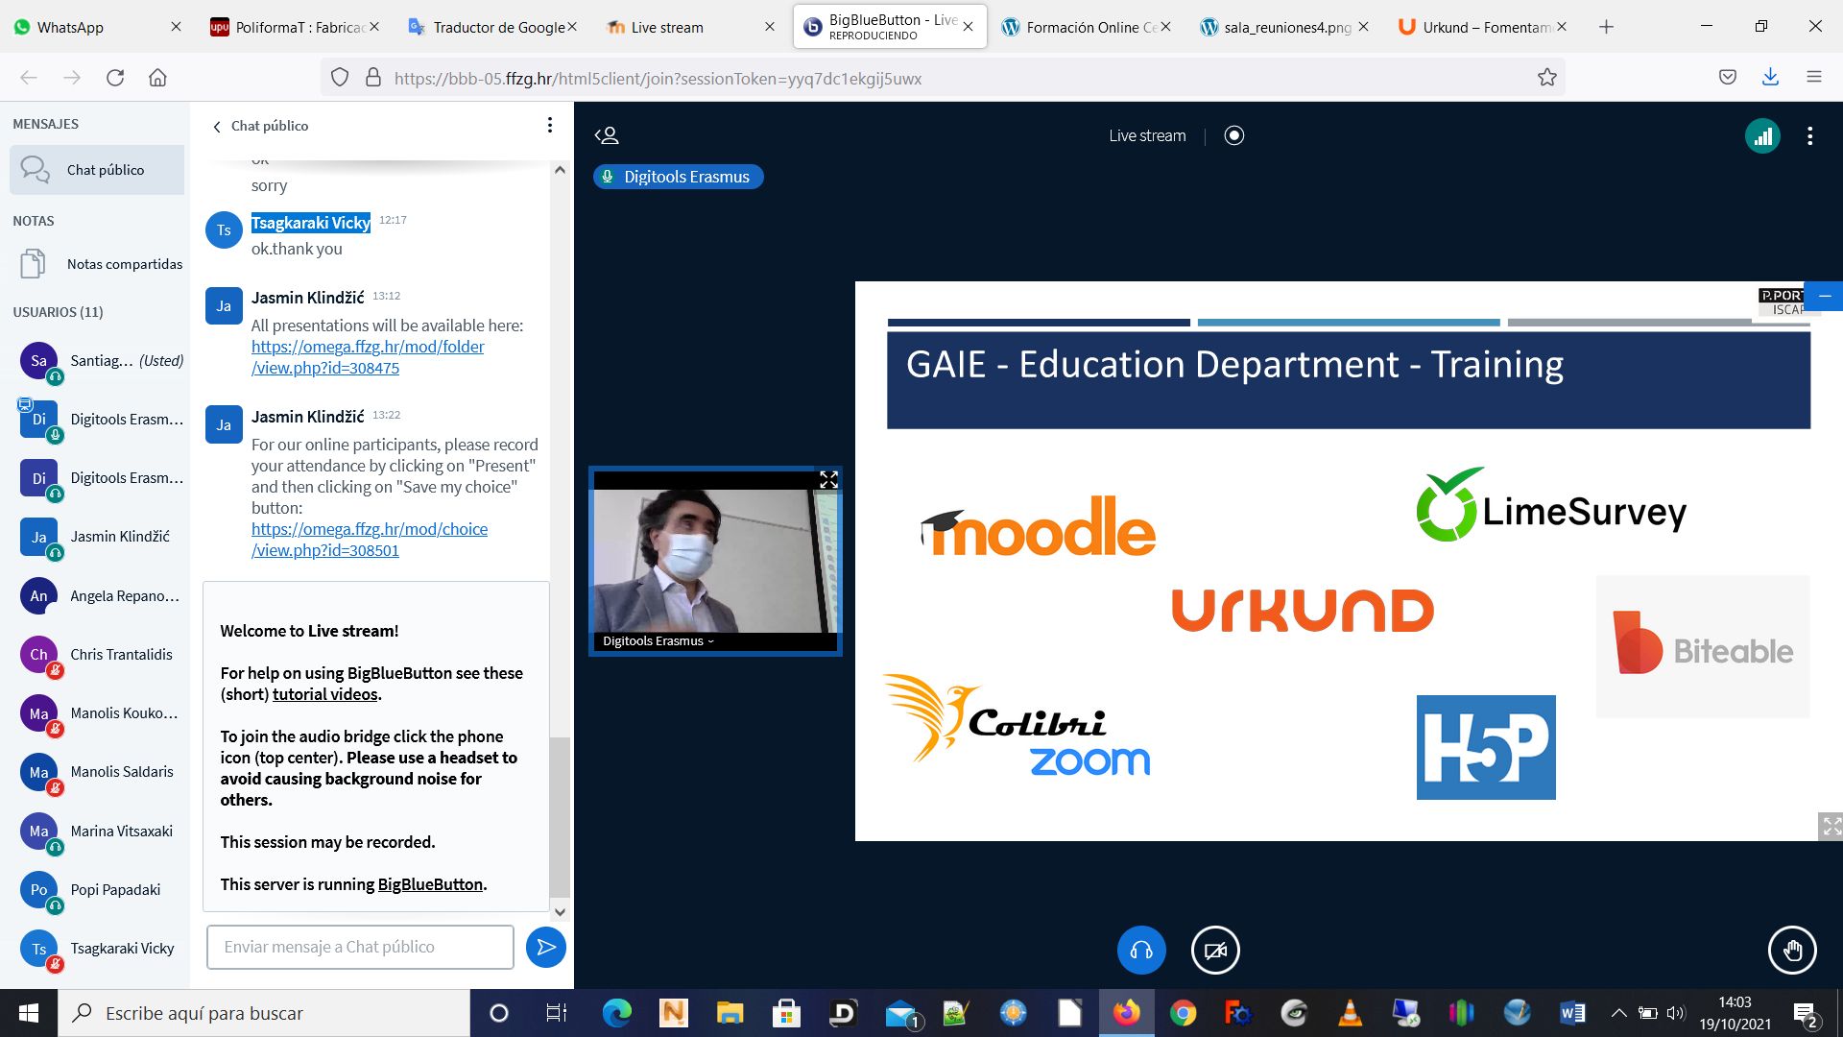Click the chat message input field
The width and height of the screenshot is (1843, 1037).
(x=360, y=948)
